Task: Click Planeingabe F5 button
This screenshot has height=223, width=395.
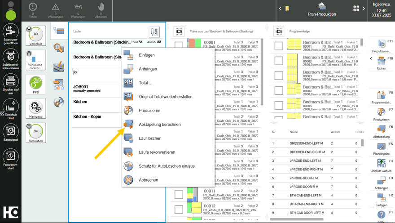Action: 382,149
